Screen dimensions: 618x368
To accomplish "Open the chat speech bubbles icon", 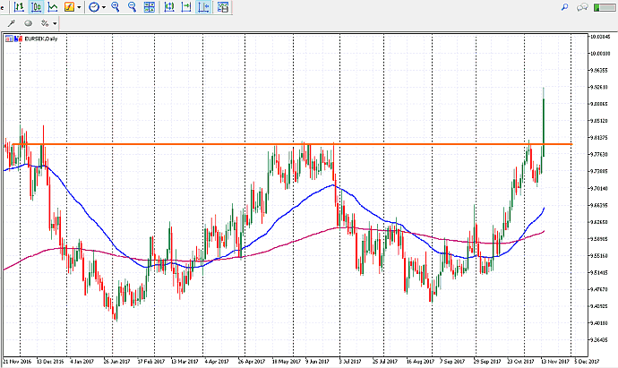I will pos(583,7).
